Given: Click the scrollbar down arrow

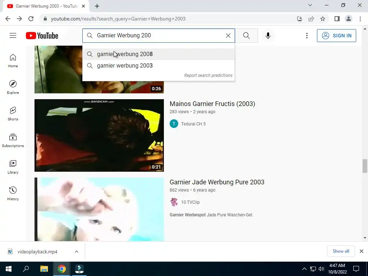Looking at the screenshot, I should coord(365,238).
